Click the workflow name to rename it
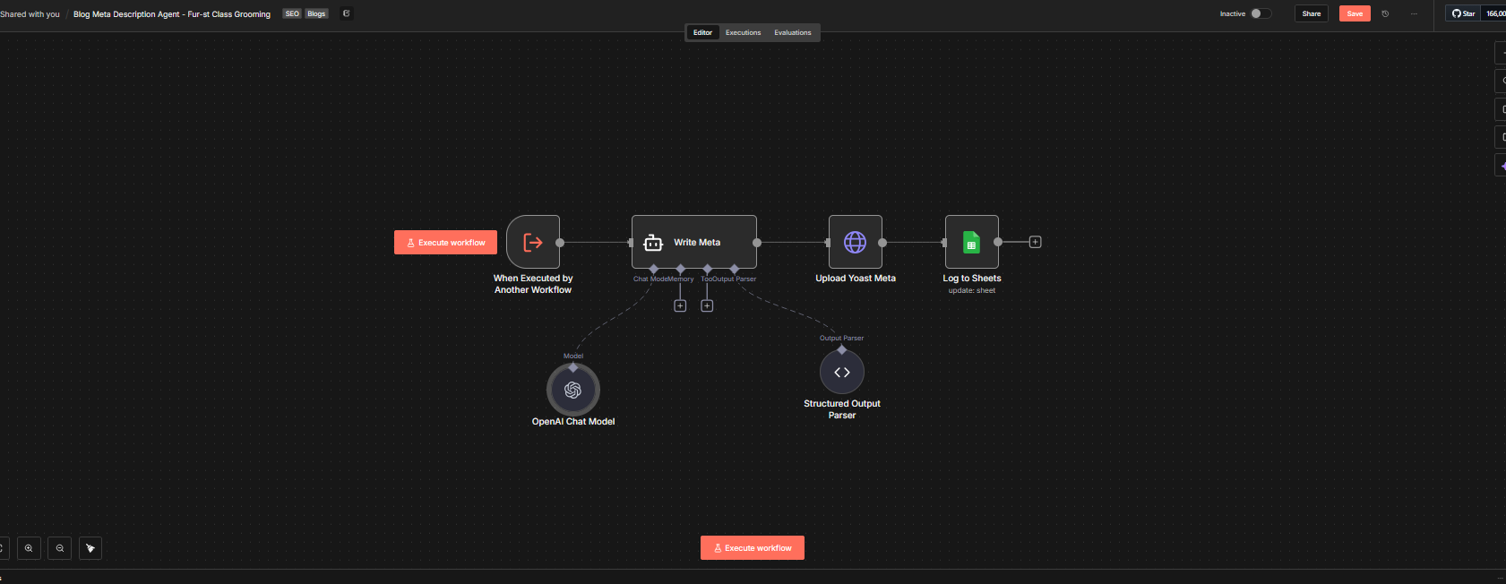The height and width of the screenshot is (584, 1506). (x=171, y=14)
